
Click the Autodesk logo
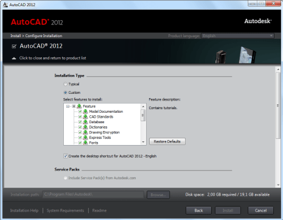pos(258,21)
